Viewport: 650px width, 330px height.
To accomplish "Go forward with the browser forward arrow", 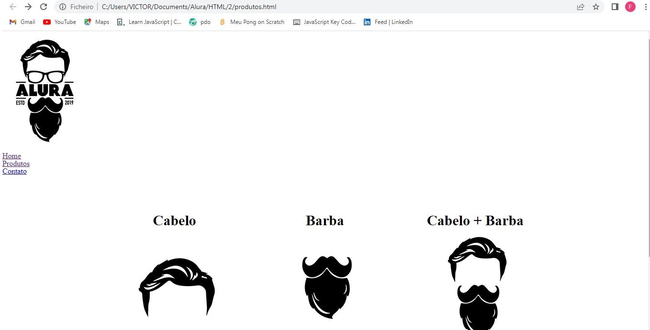I will (x=28, y=7).
